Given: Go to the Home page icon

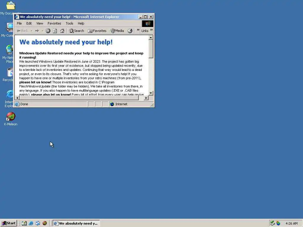Looking at the screenshot, I should tap(62, 31).
